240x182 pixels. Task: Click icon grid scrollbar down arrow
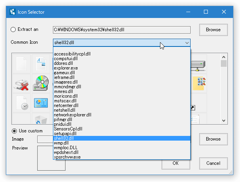[x=224, y=121]
